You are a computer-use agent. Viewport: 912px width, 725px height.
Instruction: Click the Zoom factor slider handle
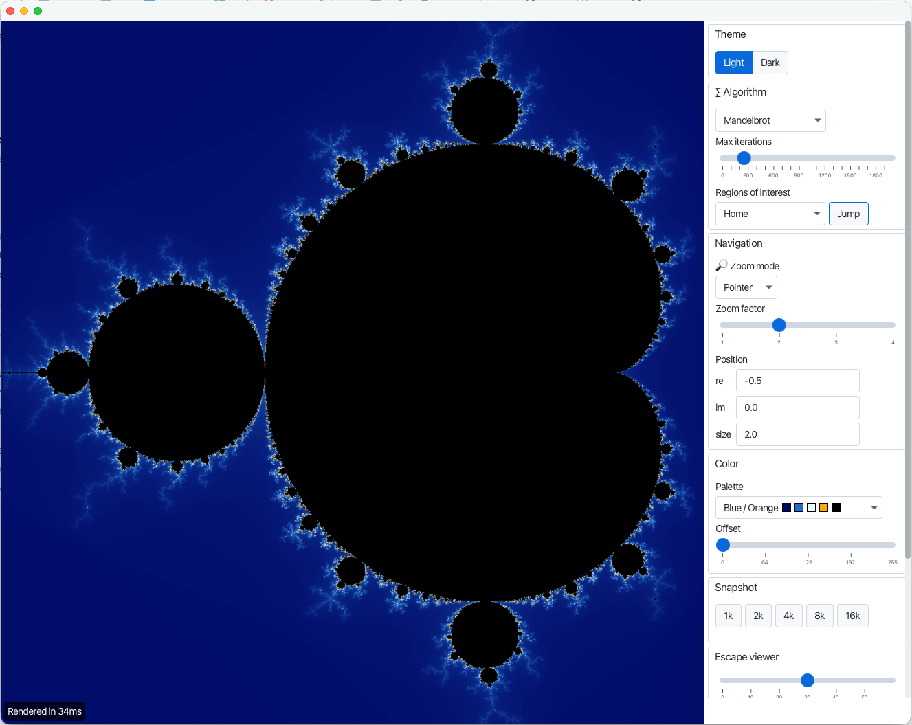tap(779, 325)
